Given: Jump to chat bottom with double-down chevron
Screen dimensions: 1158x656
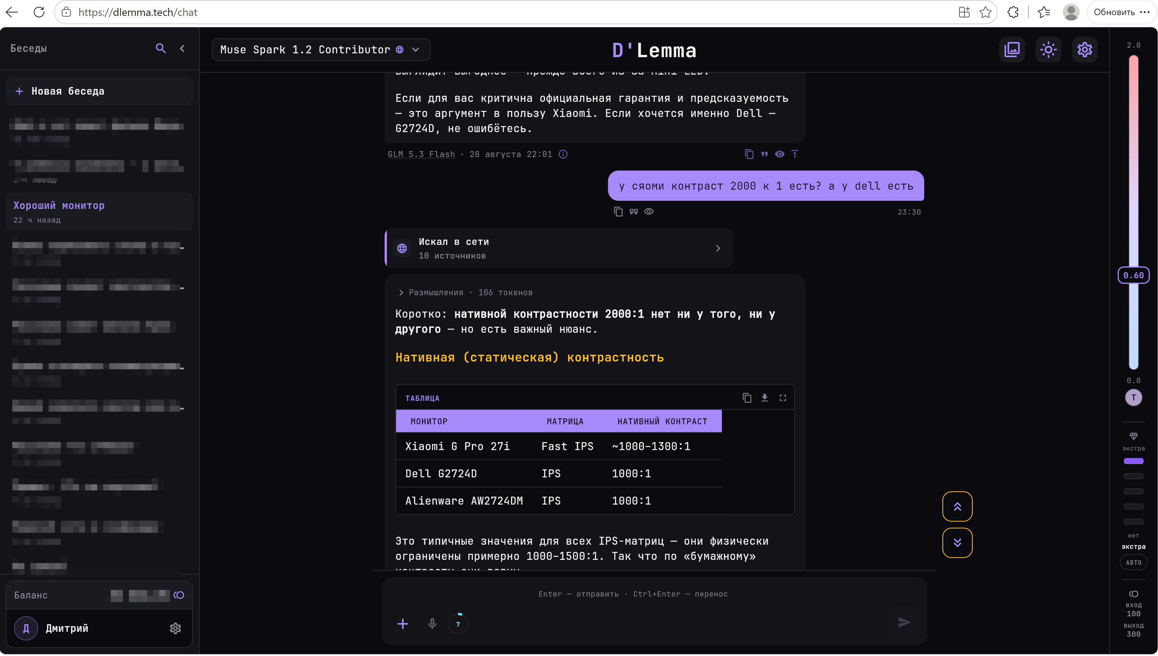Looking at the screenshot, I should pos(957,543).
